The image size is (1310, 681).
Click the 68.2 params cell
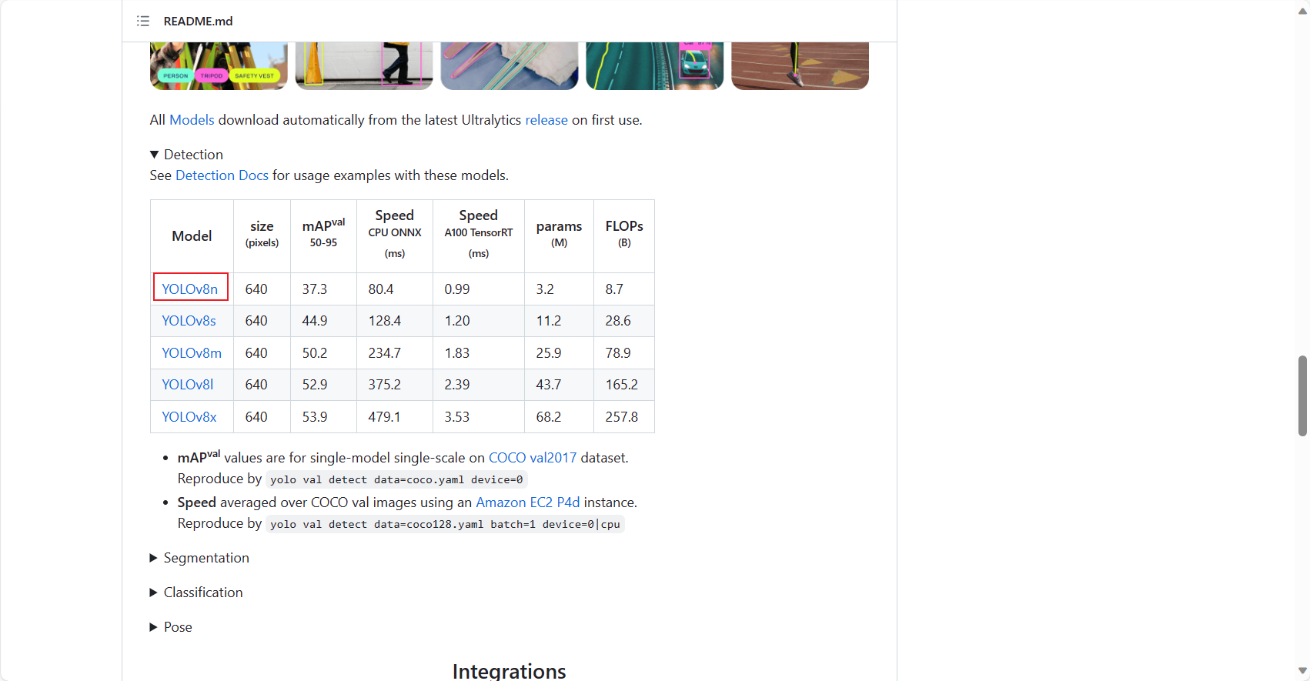pyautogui.click(x=559, y=417)
